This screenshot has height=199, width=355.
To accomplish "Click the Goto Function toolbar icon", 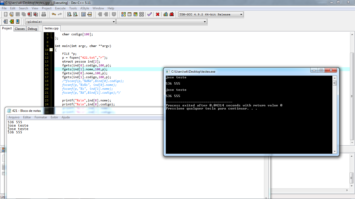I will pyautogui.click(x=83, y=14).
